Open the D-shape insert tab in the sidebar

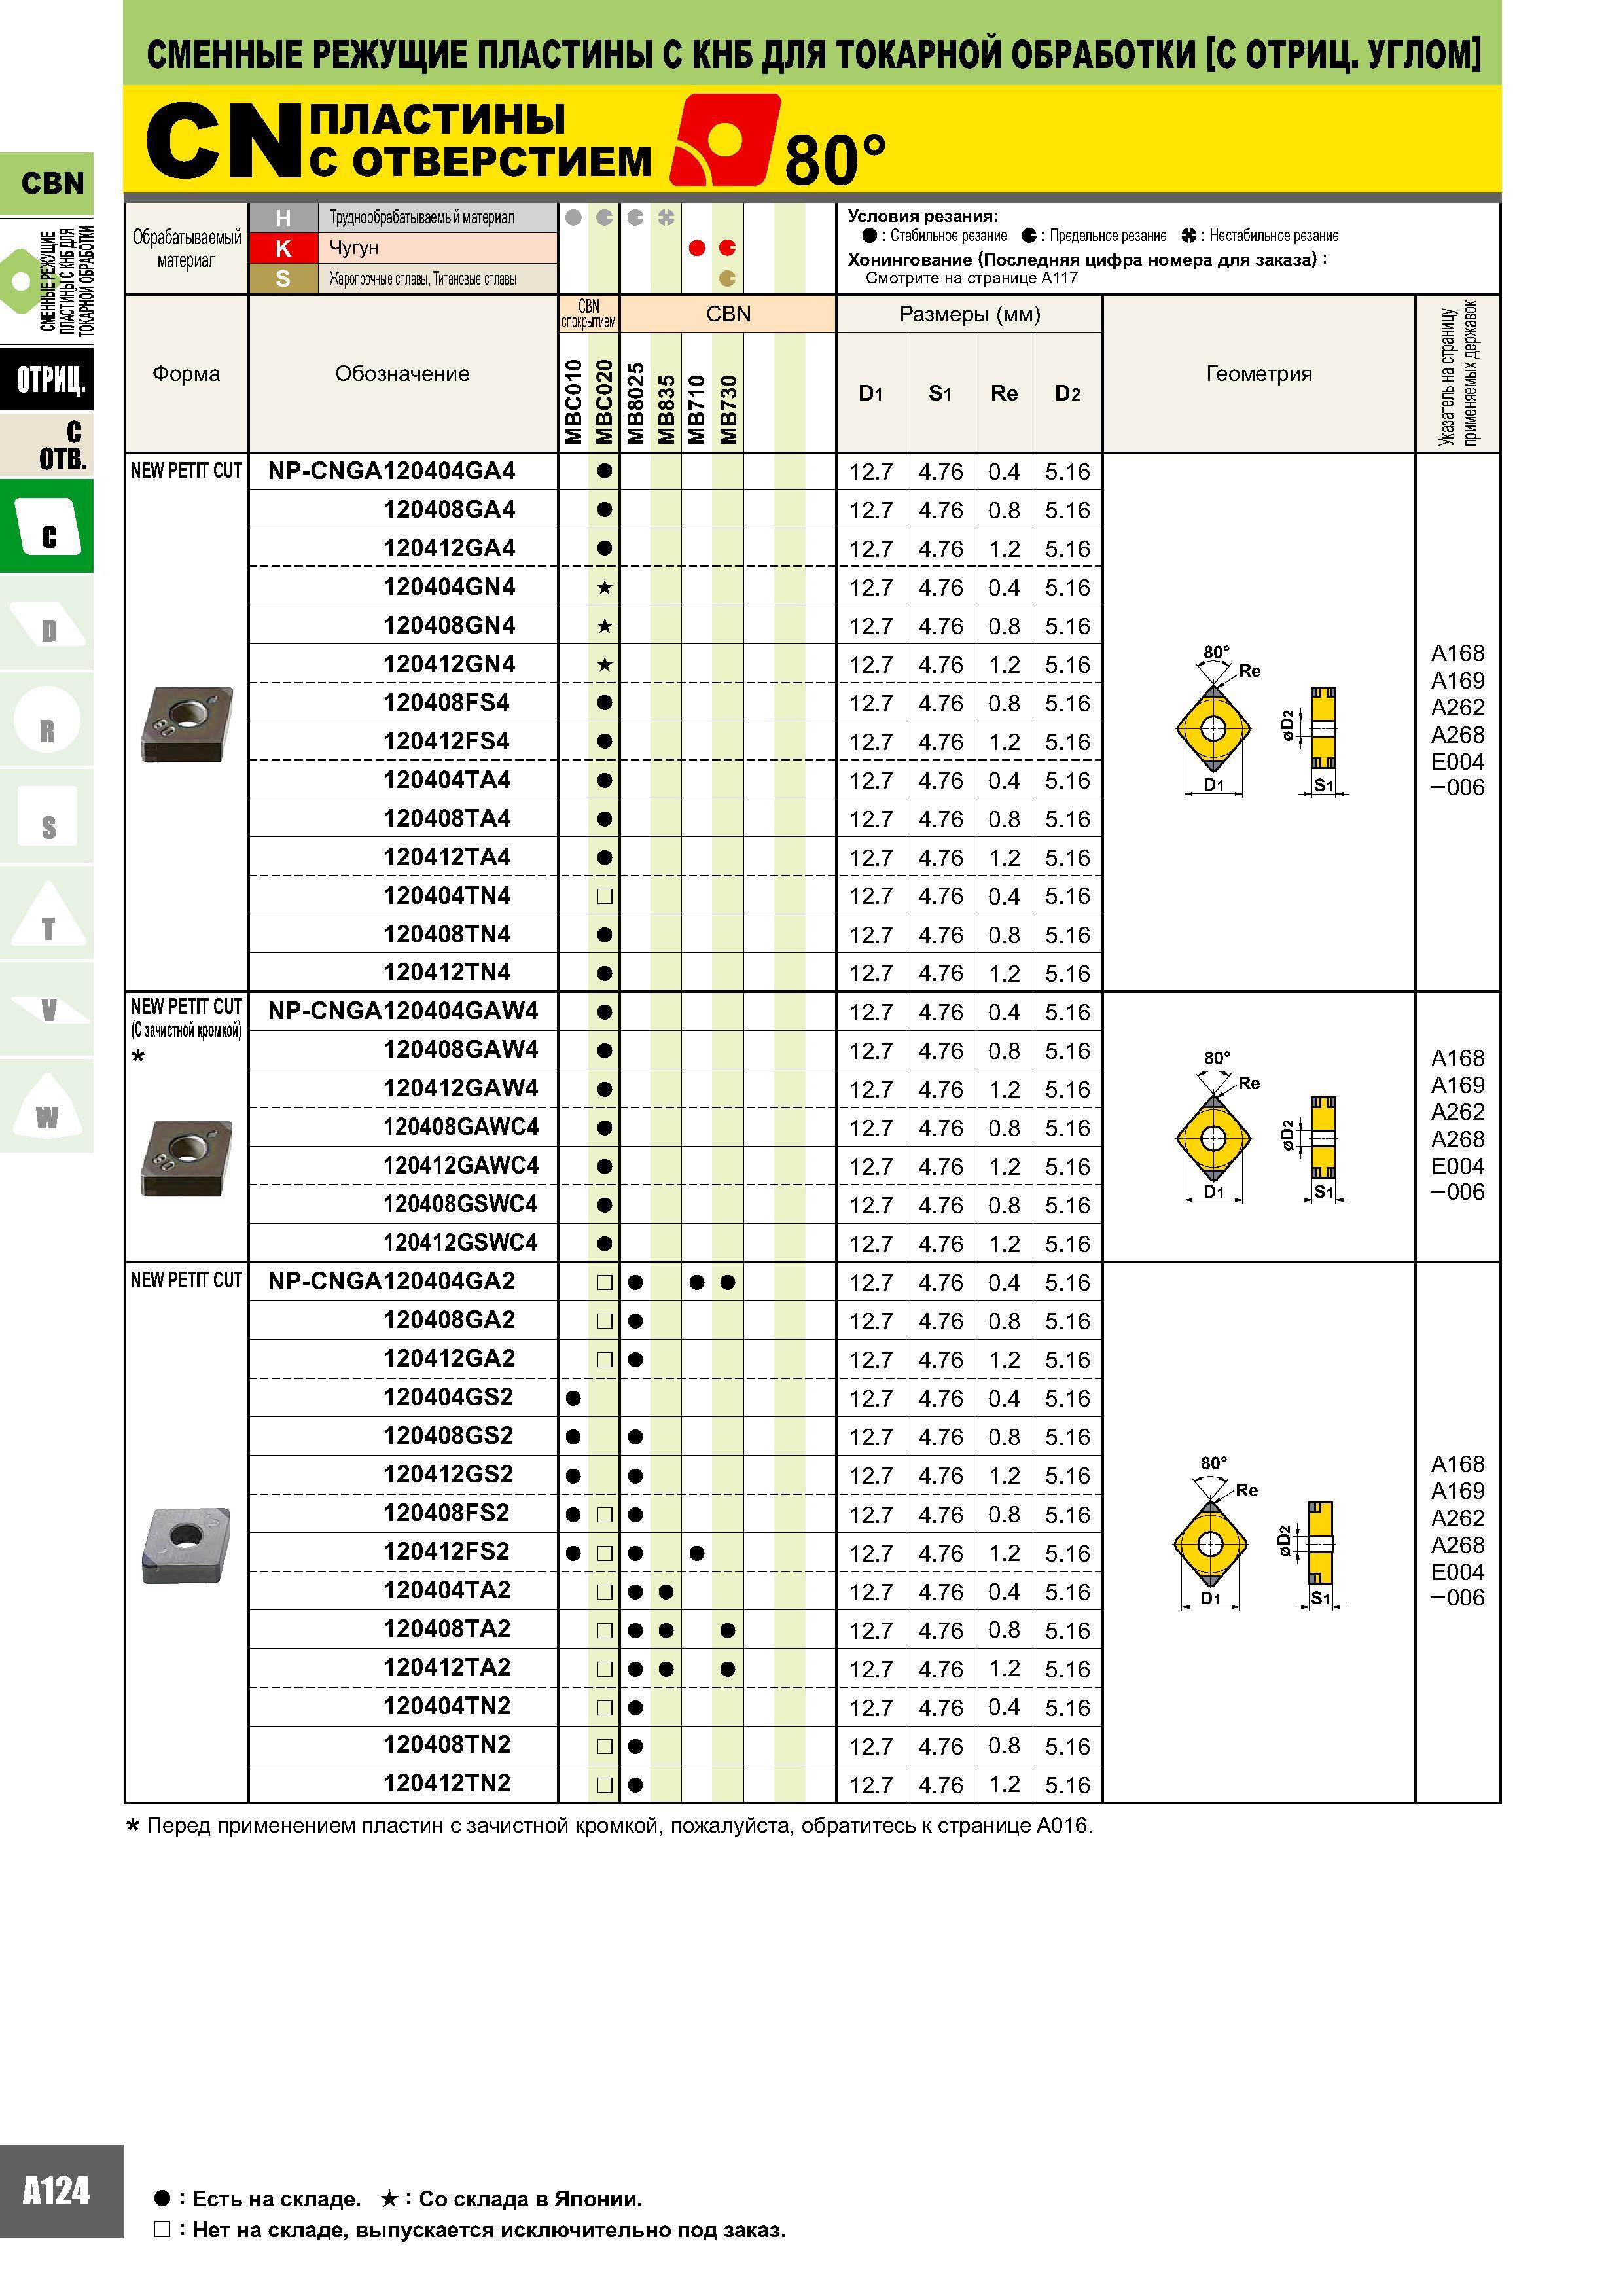tap(47, 623)
